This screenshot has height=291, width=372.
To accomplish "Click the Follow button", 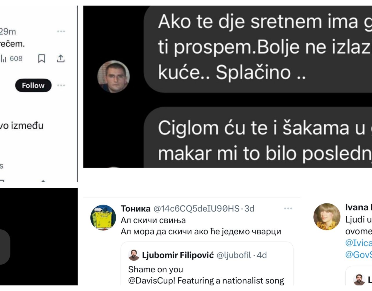I will [33, 86].
